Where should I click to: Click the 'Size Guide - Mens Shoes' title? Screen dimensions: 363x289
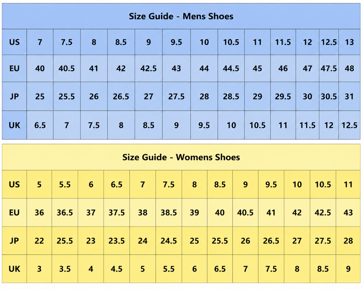(181, 16)
